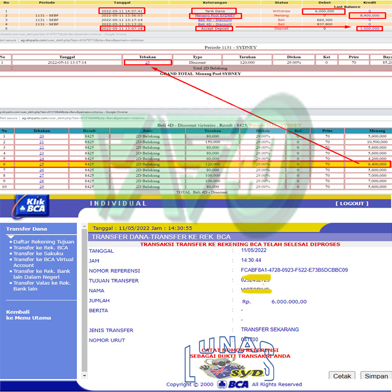
Task: Click the 1,500,000 kredit link
Action: click(x=369, y=28)
